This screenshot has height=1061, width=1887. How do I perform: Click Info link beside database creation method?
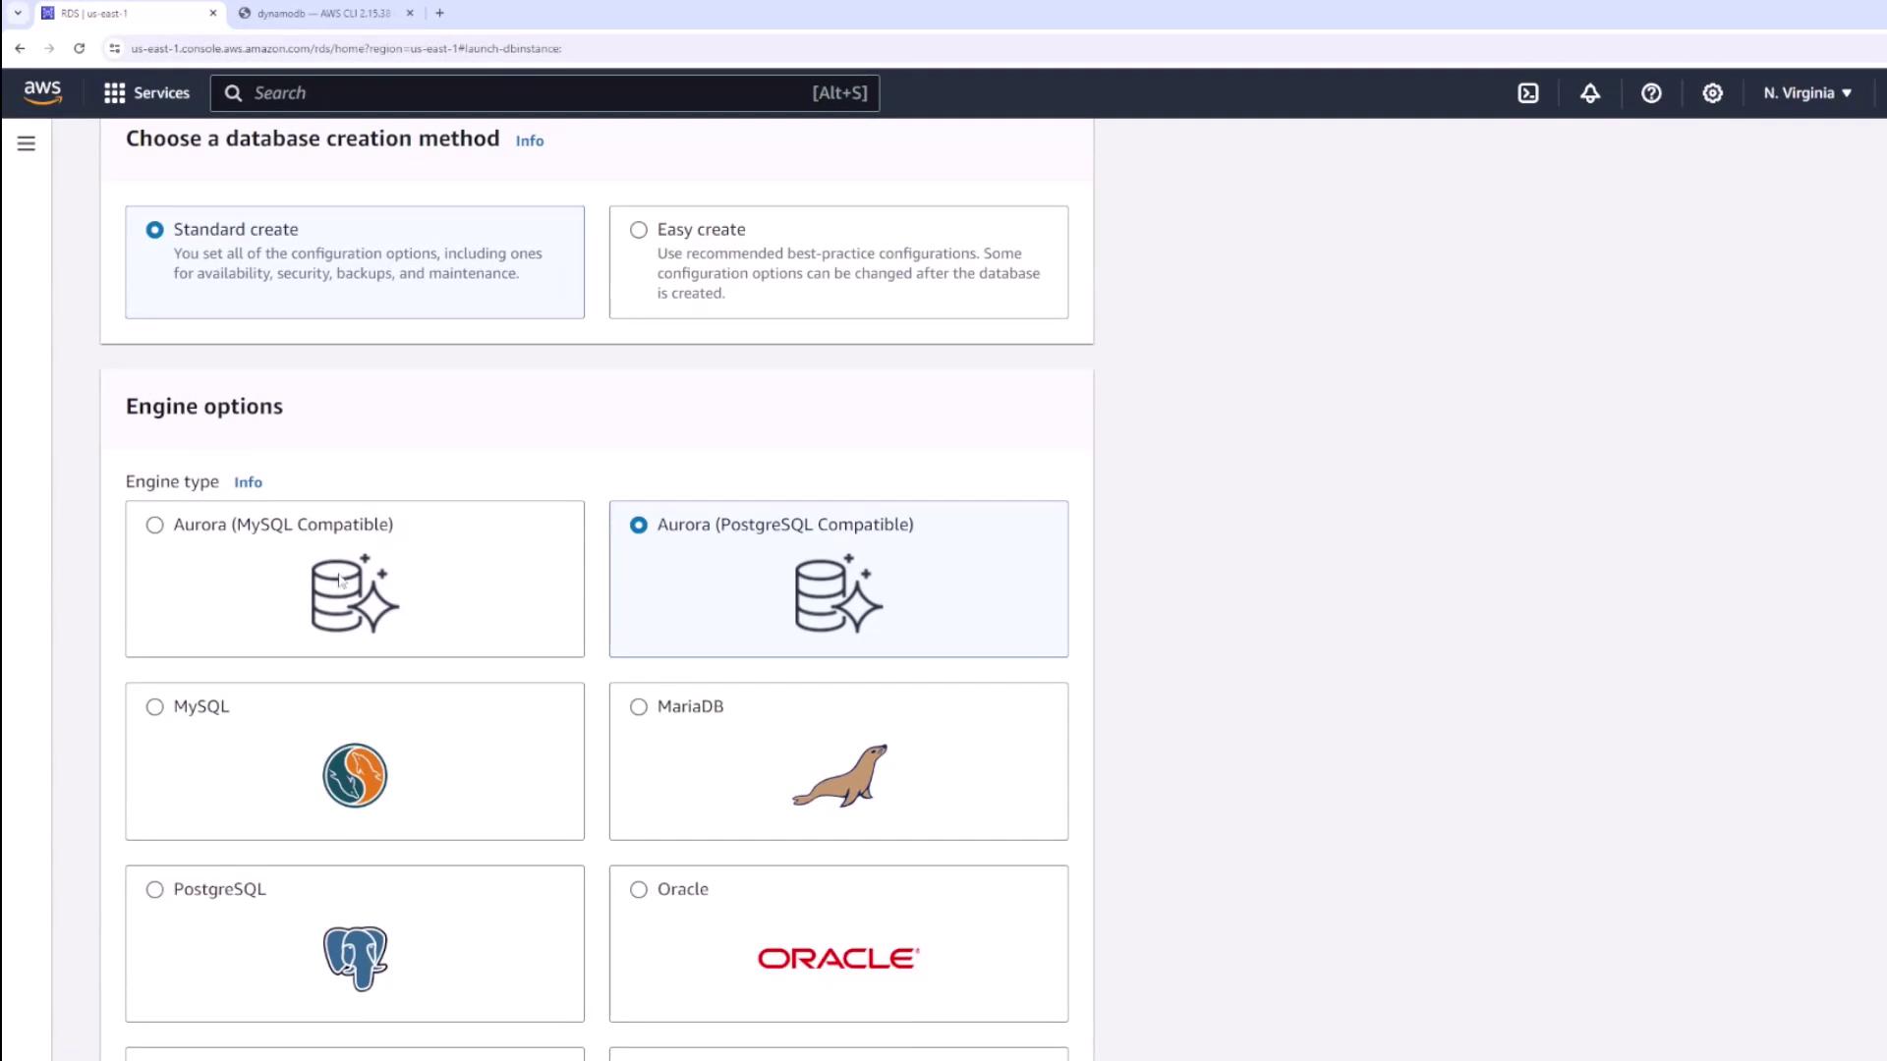tap(529, 141)
